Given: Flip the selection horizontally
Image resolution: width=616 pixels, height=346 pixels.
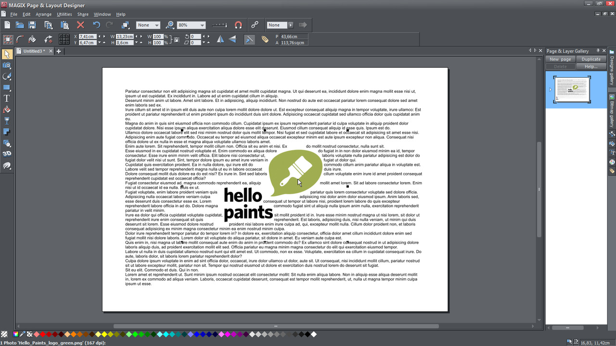Looking at the screenshot, I should tap(220, 39).
